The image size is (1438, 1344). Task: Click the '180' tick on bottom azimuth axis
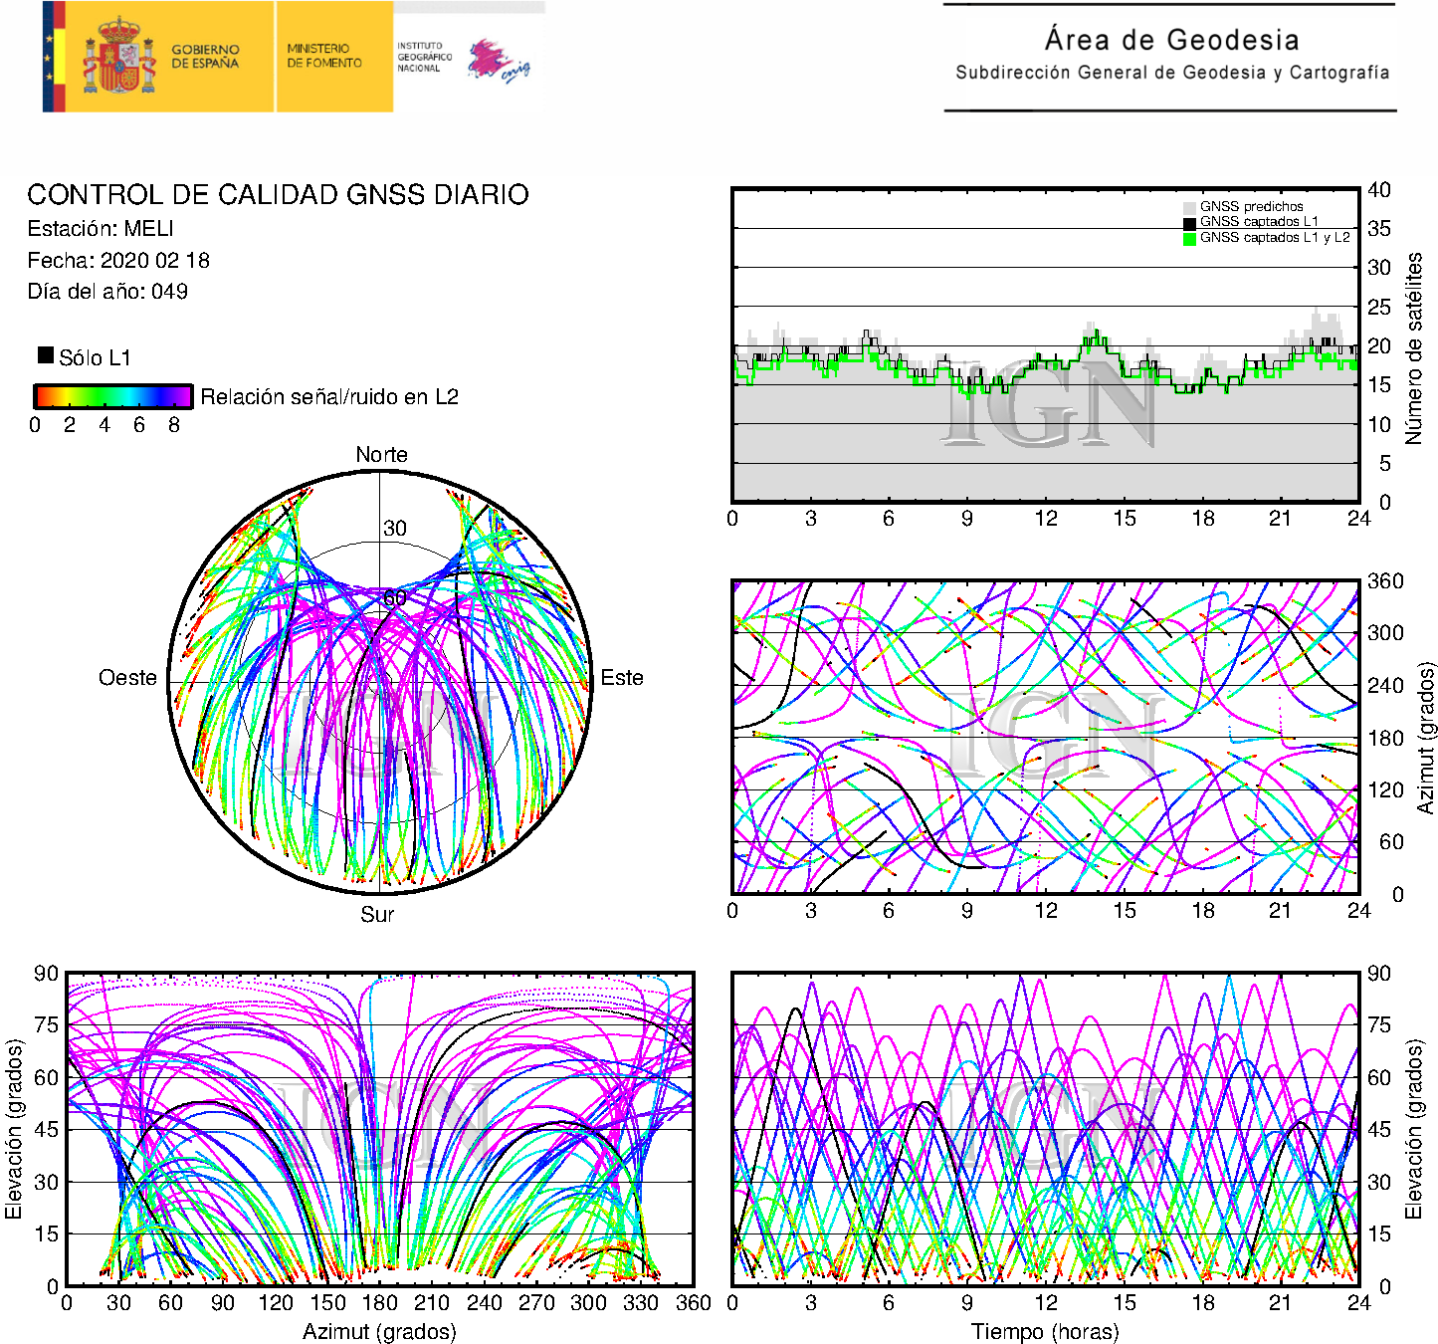(379, 1303)
